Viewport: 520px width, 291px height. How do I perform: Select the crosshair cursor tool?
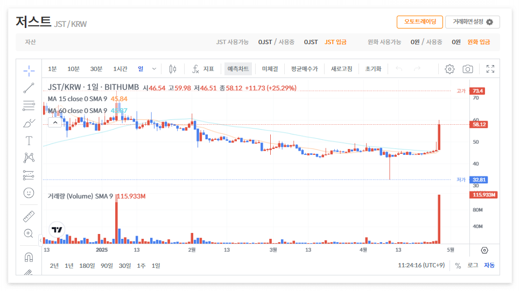click(x=29, y=70)
